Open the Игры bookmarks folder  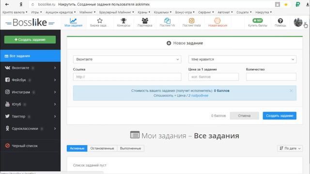pos(36,12)
